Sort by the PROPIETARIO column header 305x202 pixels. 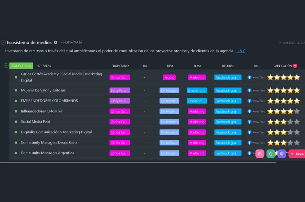[x=120, y=66]
